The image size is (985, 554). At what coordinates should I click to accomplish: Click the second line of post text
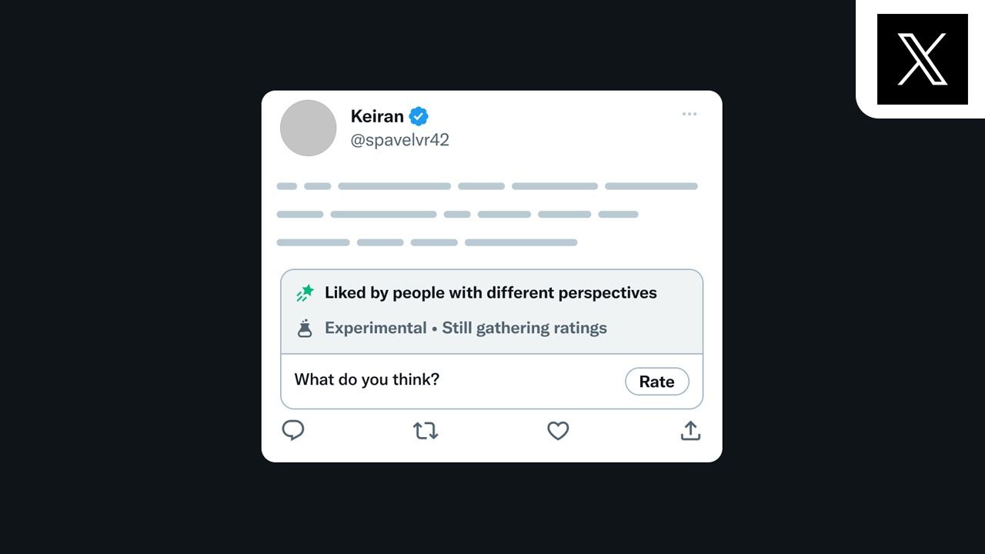(457, 214)
